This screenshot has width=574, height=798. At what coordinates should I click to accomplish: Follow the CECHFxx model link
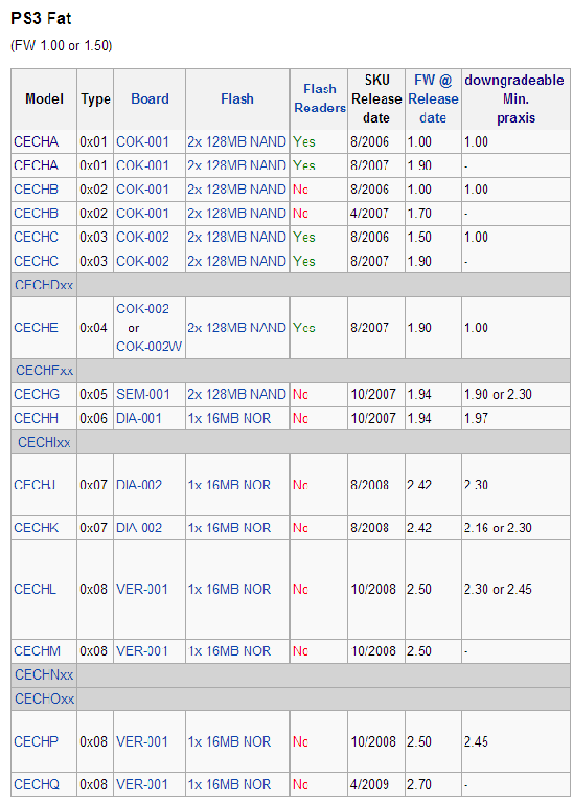point(45,370)
